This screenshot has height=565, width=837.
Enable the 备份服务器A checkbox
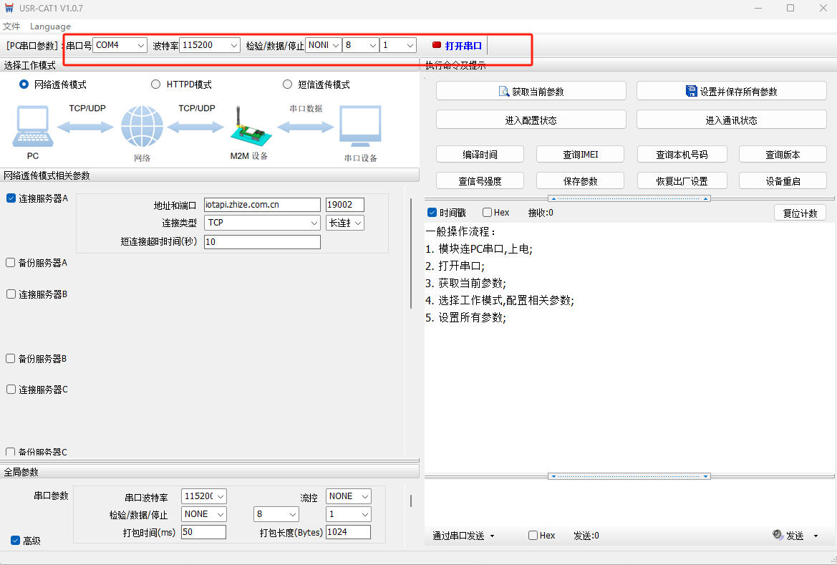pos(11,263)
